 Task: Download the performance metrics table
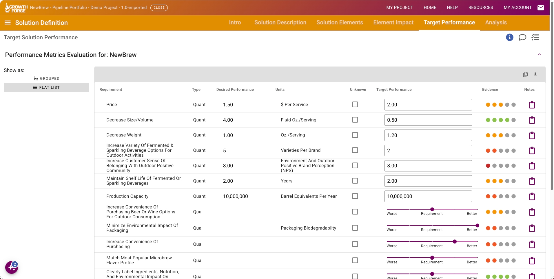point(535,74)
